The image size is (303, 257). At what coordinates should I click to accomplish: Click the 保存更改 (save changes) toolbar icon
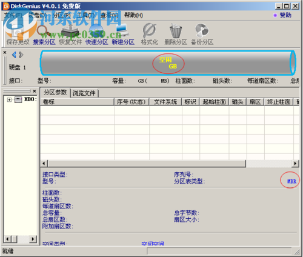tap(18, 35)
